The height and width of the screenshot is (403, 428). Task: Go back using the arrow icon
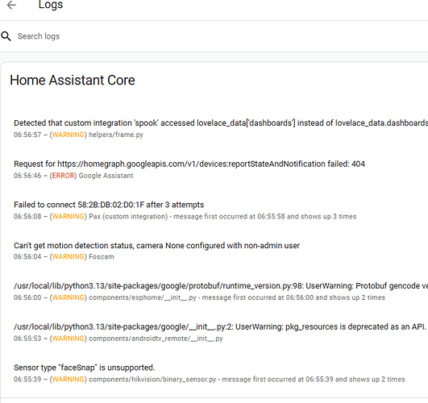11,5
